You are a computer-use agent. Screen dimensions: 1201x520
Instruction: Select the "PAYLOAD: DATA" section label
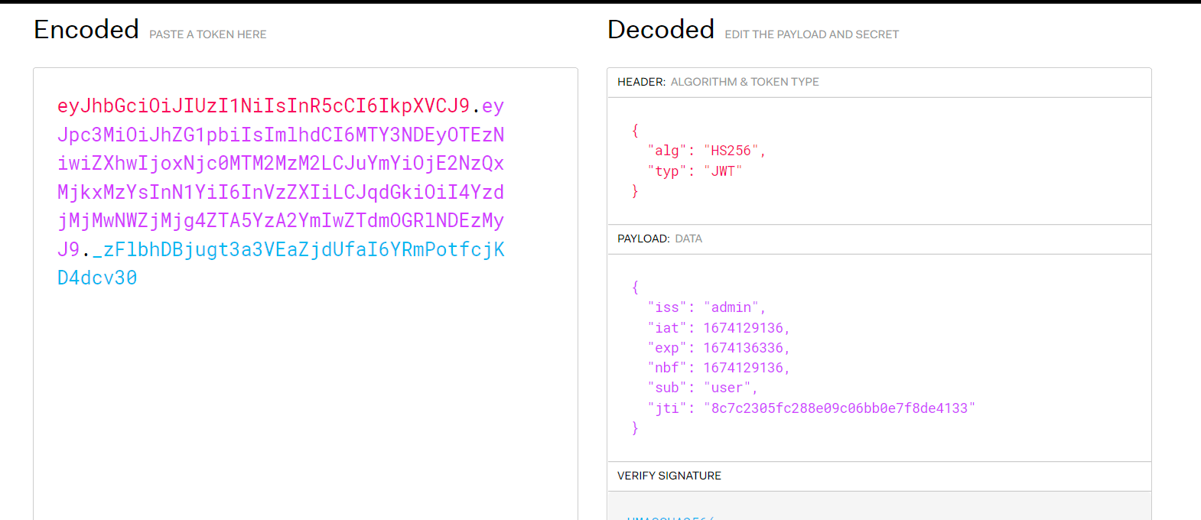(659, 239)
